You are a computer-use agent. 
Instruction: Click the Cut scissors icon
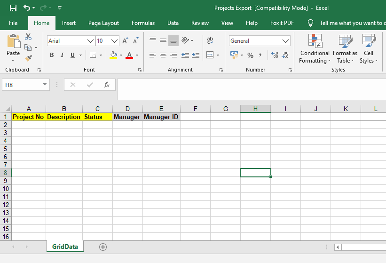(x=28, y=37)
